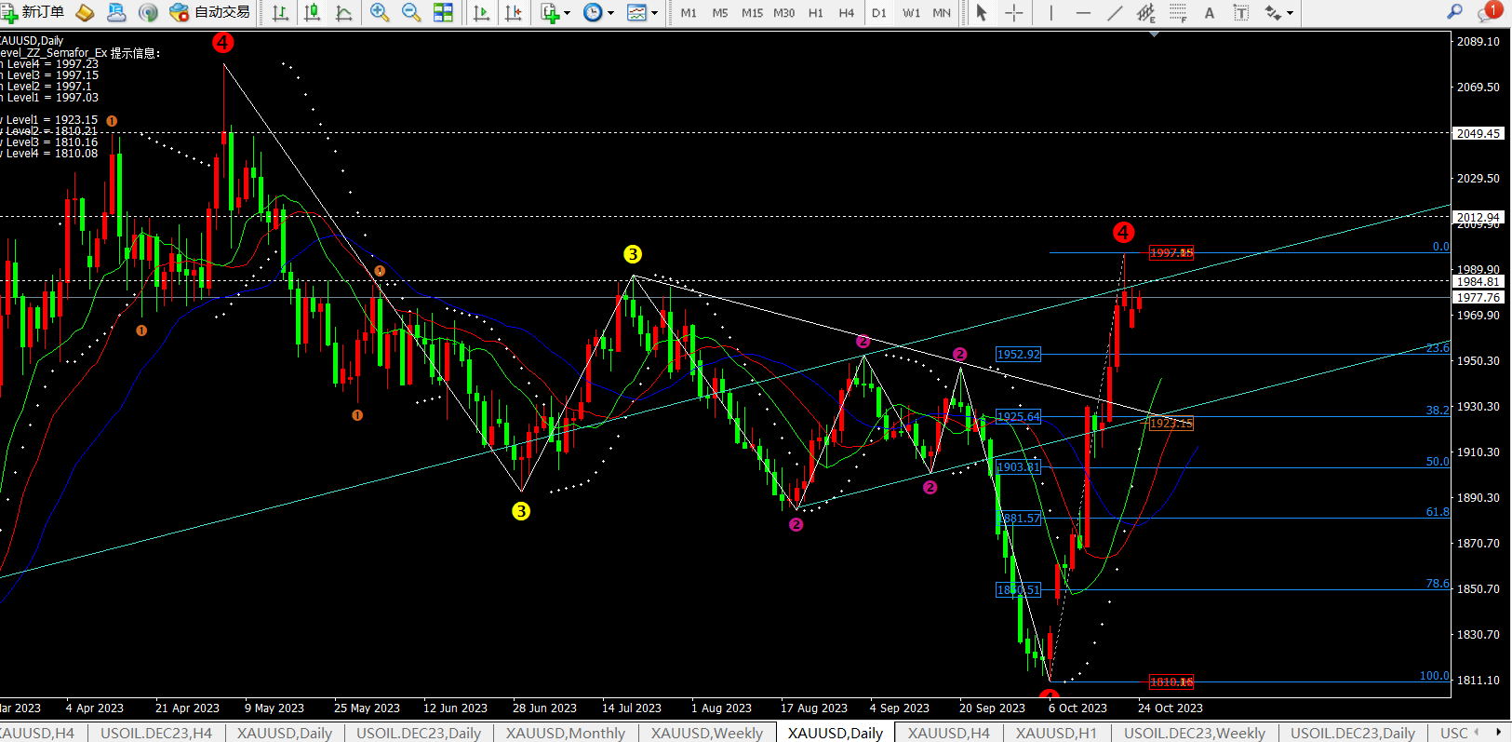
Task: Toggle AutoTrading (自动交易) on or off
Action: 210,12
